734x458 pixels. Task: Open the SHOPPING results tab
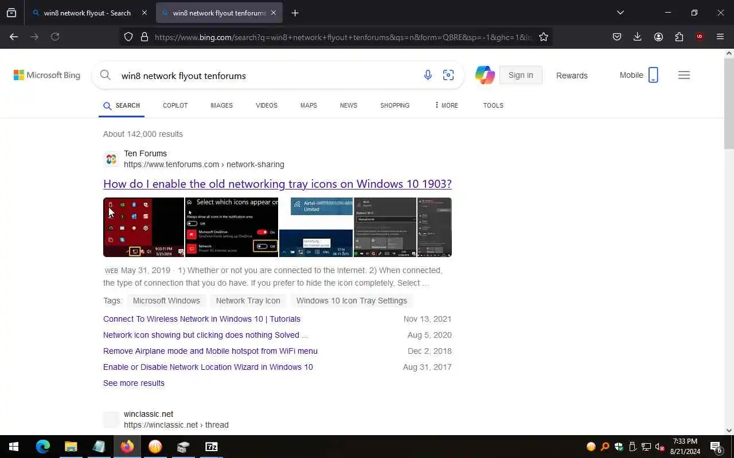click(x=395, y=105)
